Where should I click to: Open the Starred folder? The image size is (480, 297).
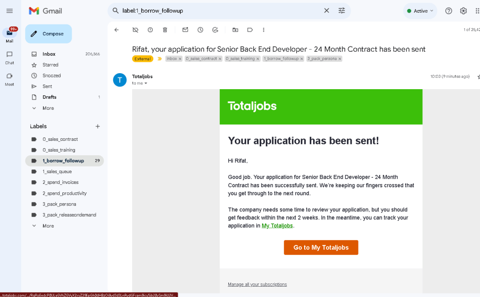65,65
